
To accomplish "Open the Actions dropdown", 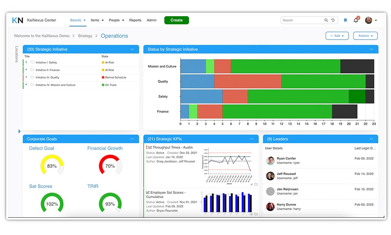I will (365, 36).
